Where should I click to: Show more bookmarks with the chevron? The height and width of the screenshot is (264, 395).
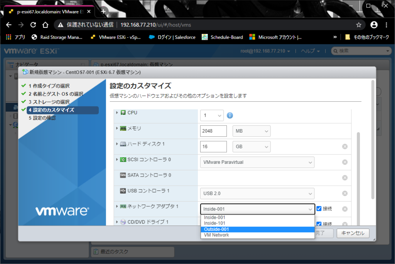pos(335,37)
